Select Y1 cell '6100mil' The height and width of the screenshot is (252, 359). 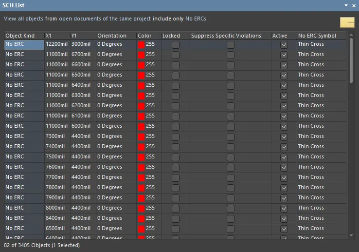83,116
